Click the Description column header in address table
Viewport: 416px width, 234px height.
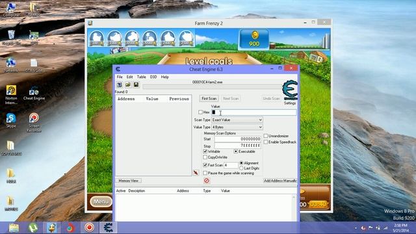click(x=136, y=190)
